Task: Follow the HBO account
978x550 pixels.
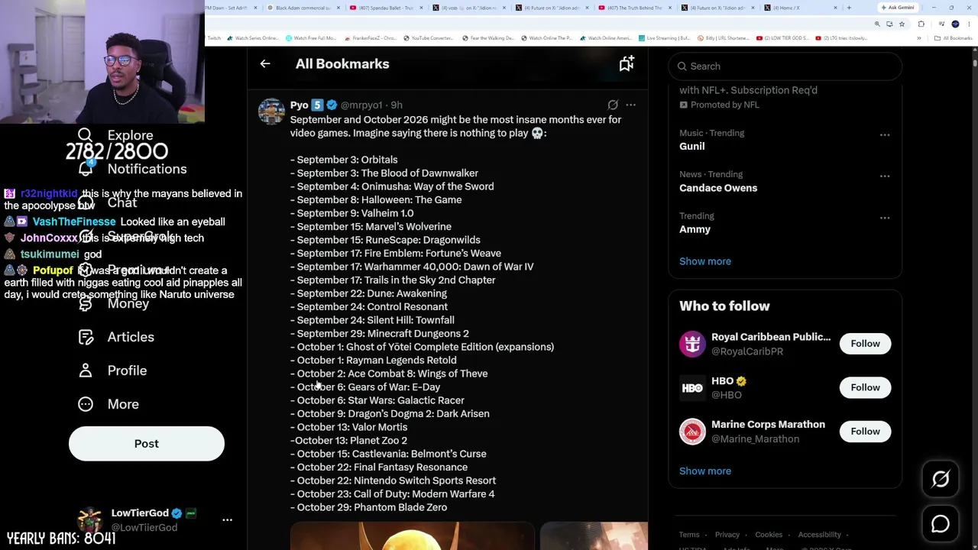Action: pyautogui.click(x=865, y=387)
